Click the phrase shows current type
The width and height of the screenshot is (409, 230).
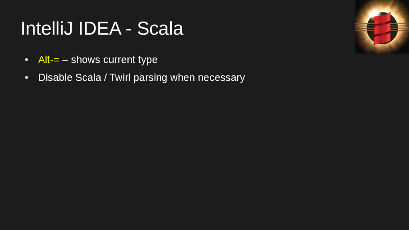[114, 60]
